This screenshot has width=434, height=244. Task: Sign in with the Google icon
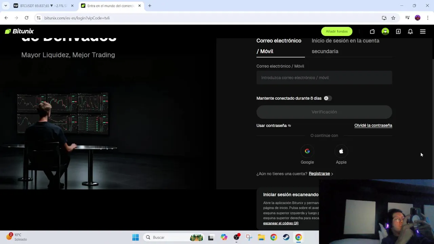(307, 151)
